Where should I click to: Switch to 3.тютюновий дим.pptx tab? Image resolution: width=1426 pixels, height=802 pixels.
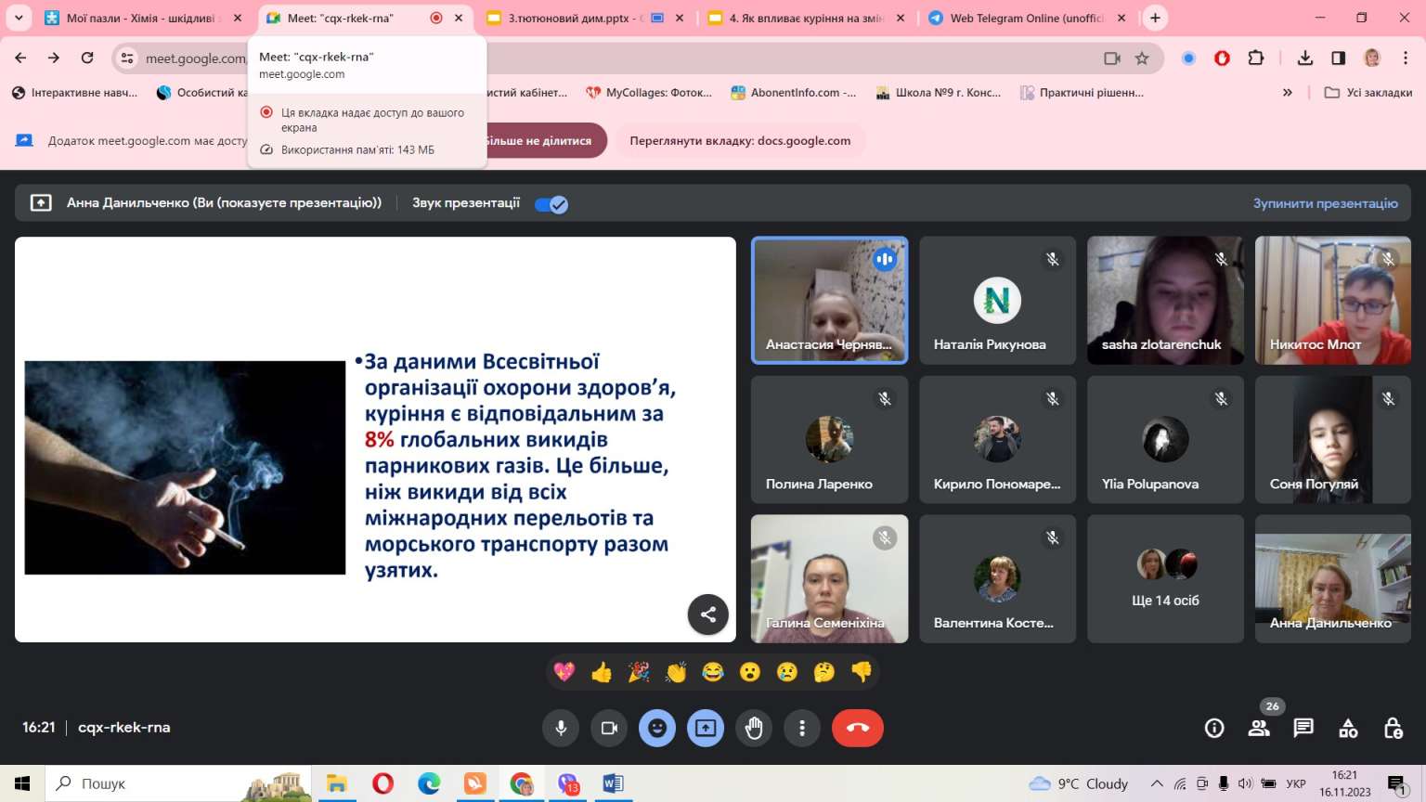pos(587,18)
